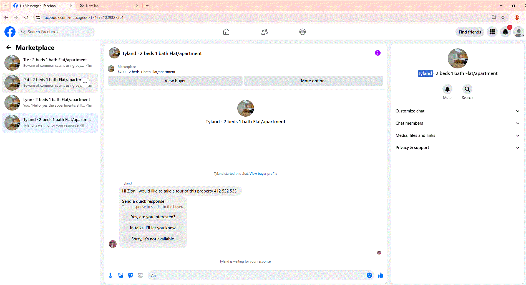Send a thumbs-up like
The height and width of the screenshot is (285, 526).
(x=381, y=275)
